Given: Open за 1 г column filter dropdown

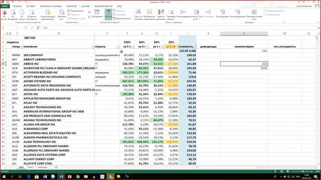Looking at the screenshot, I should [x=163, y=46].
